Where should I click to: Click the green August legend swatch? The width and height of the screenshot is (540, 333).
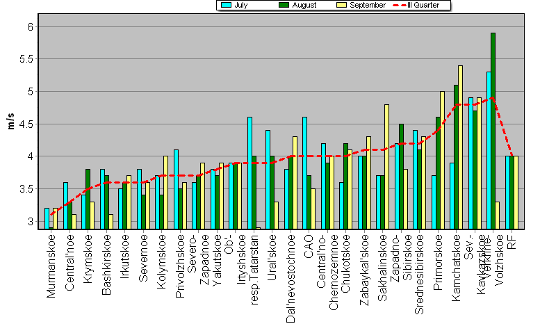click(x=284, y=5)
